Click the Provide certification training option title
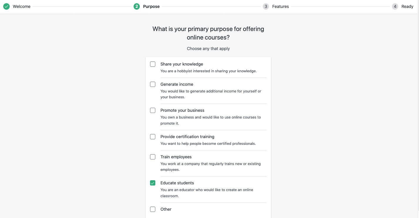The width and height of the screenshot is (419, 218). point(187,137)
